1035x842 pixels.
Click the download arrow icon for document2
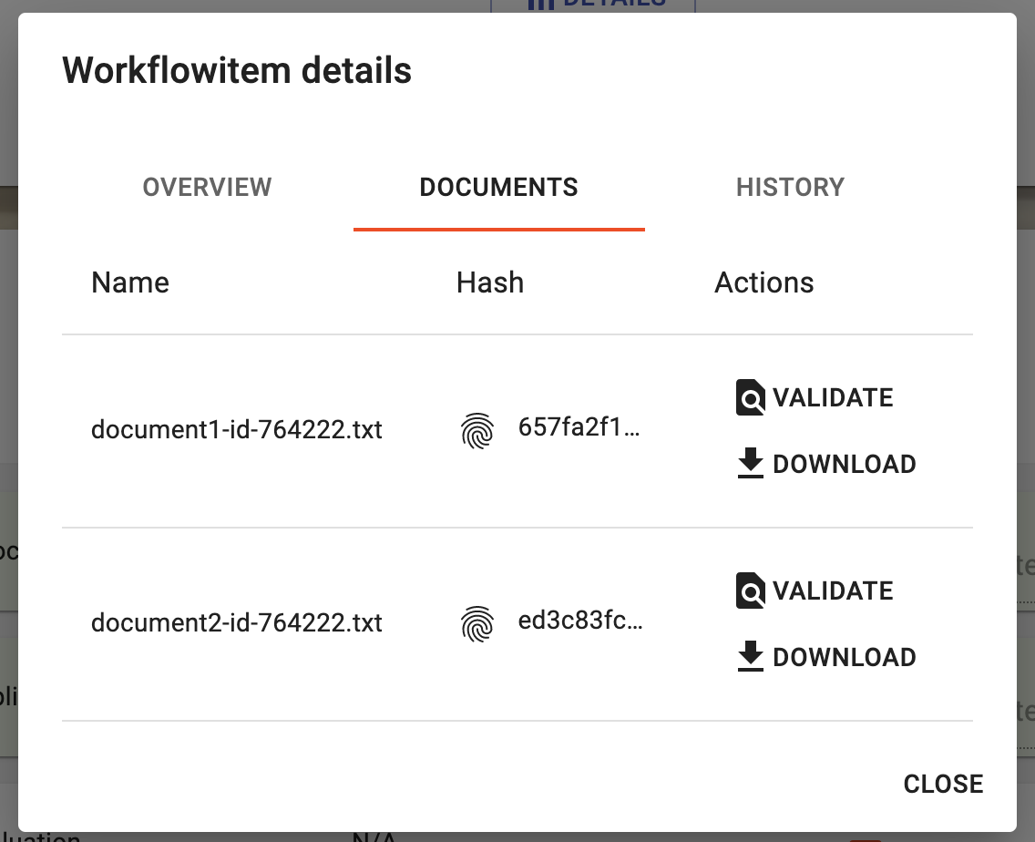tap(749, 656)
